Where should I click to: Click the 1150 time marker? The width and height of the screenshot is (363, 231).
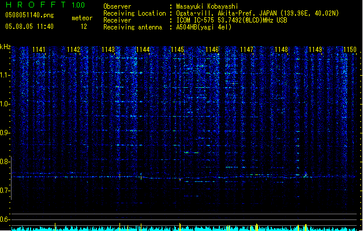[x=350, y=50]
